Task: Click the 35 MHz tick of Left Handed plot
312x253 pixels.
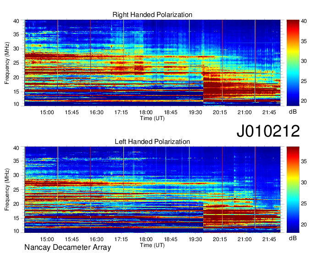Action: [x=17, y=161]
